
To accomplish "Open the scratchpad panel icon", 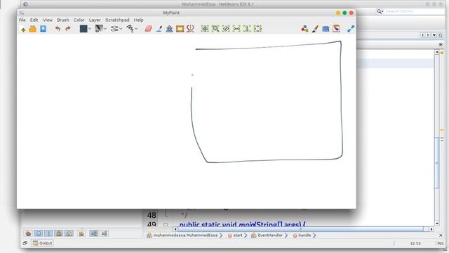I will pos(336,29).
